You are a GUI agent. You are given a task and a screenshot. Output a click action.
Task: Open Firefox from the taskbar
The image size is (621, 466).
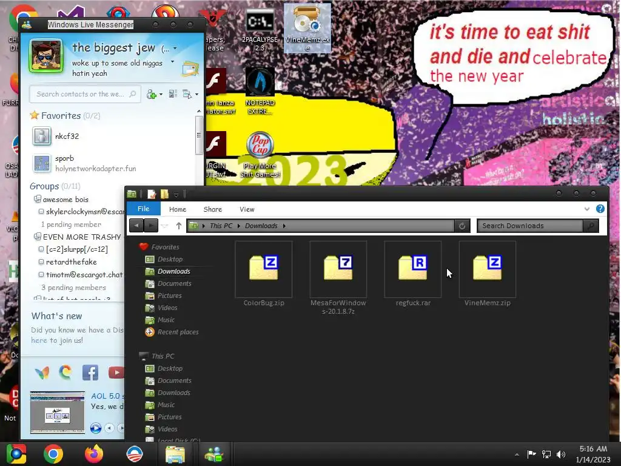[94, 454]
